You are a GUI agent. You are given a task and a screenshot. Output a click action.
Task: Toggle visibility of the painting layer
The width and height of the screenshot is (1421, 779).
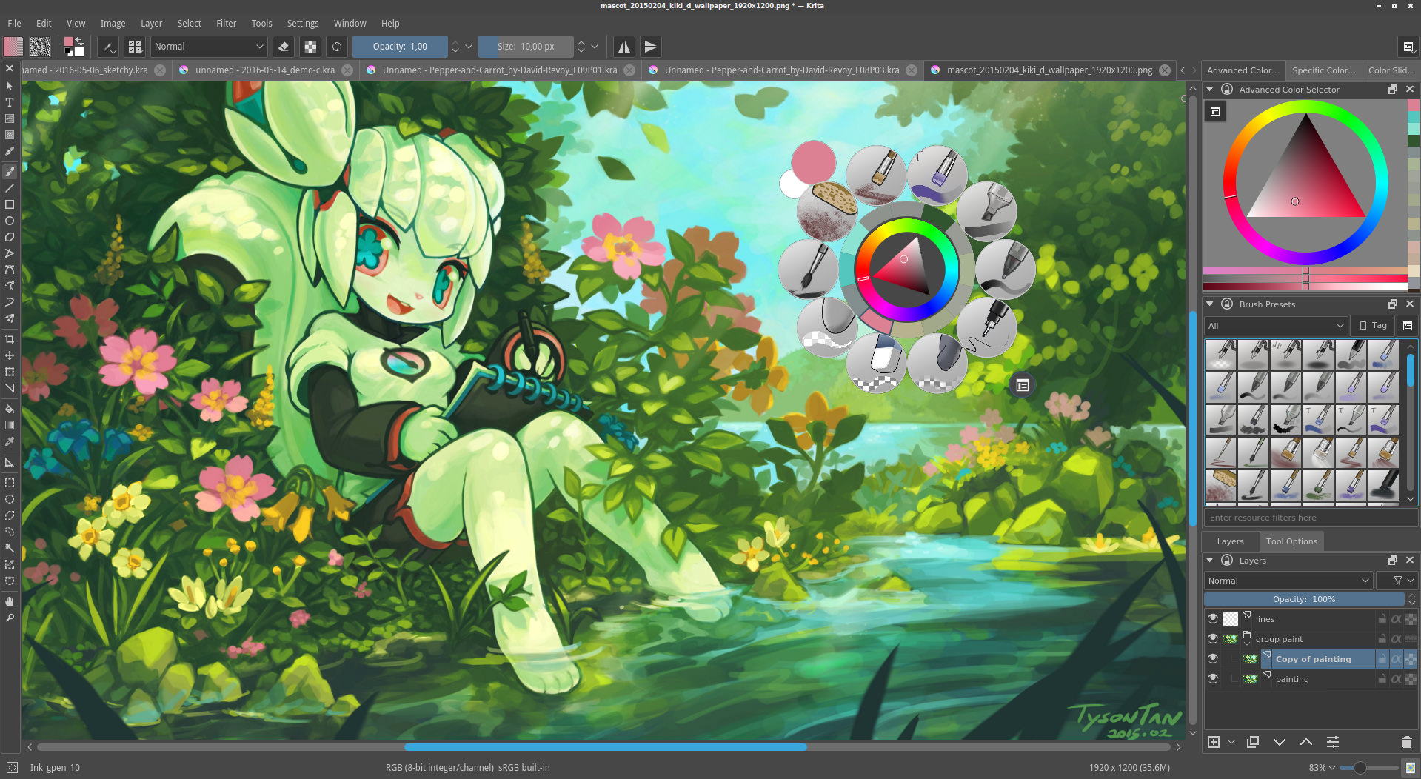(1213, 678)
